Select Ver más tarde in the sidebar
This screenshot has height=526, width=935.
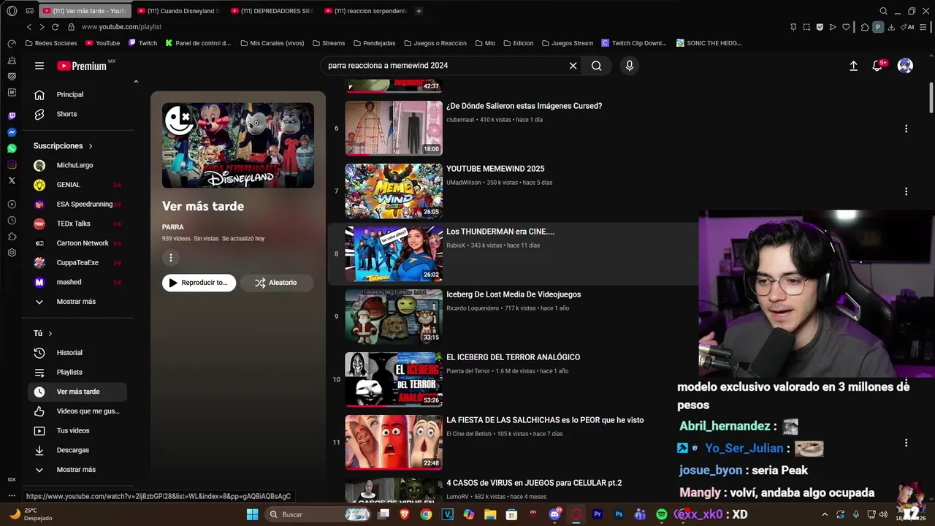pos(77,392)
